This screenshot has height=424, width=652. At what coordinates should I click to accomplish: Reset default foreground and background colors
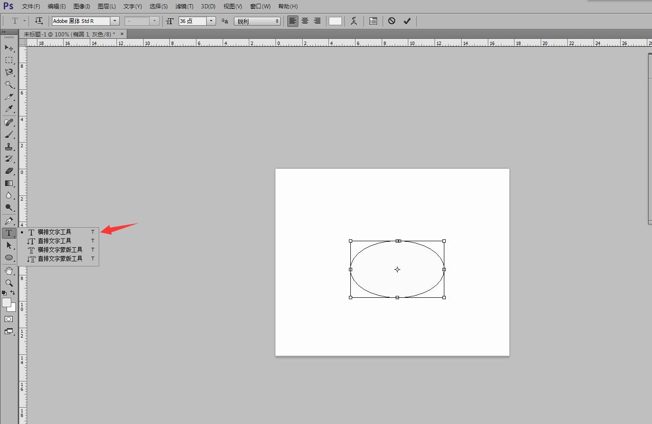click(x=5, y=293)
